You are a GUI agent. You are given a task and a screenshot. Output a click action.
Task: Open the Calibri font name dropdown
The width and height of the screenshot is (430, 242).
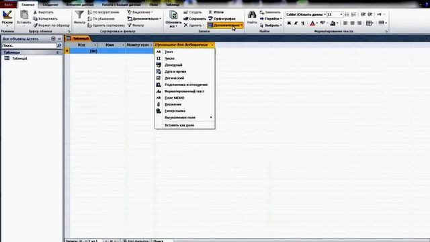(325, 14)
